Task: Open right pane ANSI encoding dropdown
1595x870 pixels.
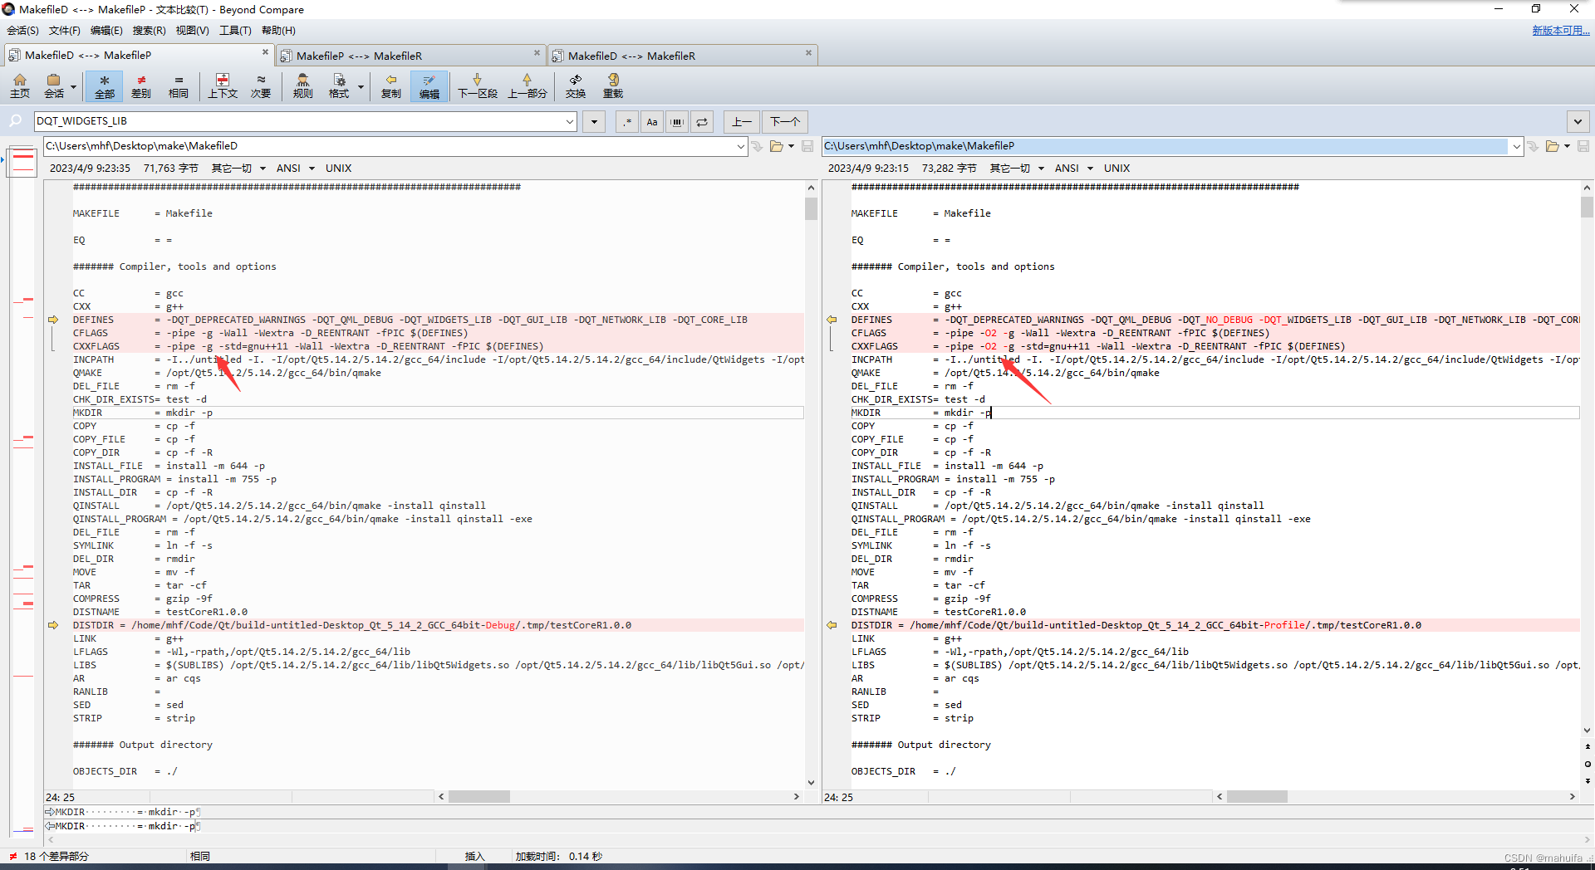Action: click(1074, 169)
